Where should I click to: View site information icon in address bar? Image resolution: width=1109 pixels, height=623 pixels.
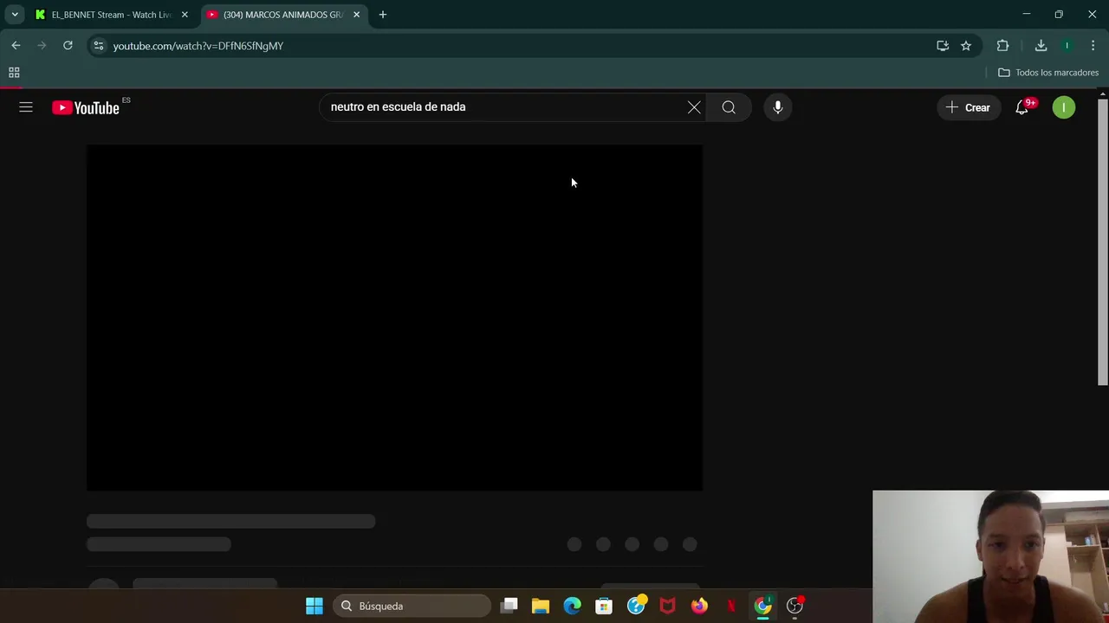[x=99, y=46]
